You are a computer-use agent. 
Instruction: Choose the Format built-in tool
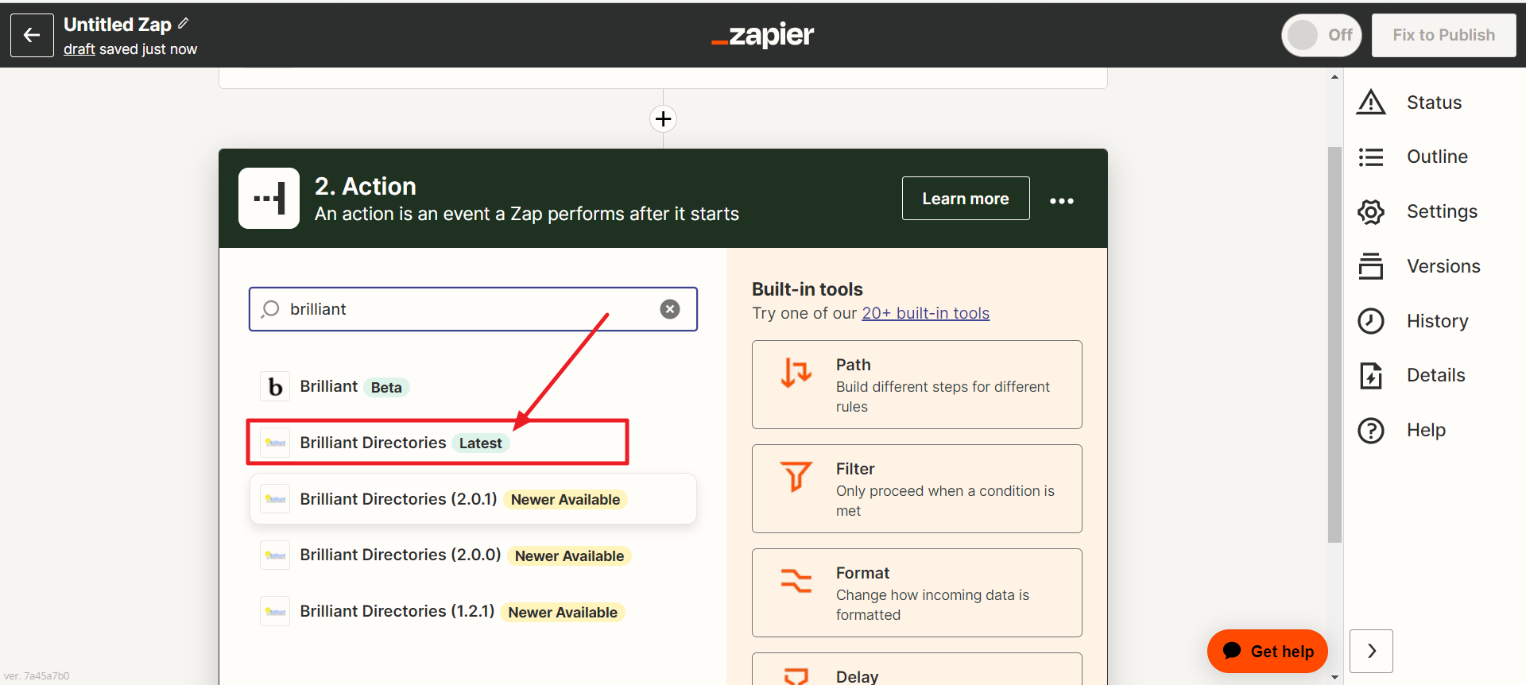pos(916,593)
